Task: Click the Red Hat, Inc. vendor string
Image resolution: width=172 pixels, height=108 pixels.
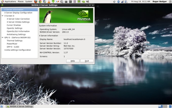Action: 69,46
